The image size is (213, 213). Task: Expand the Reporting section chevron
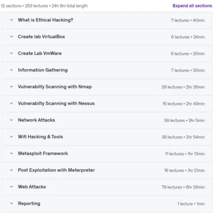(11, 203)
